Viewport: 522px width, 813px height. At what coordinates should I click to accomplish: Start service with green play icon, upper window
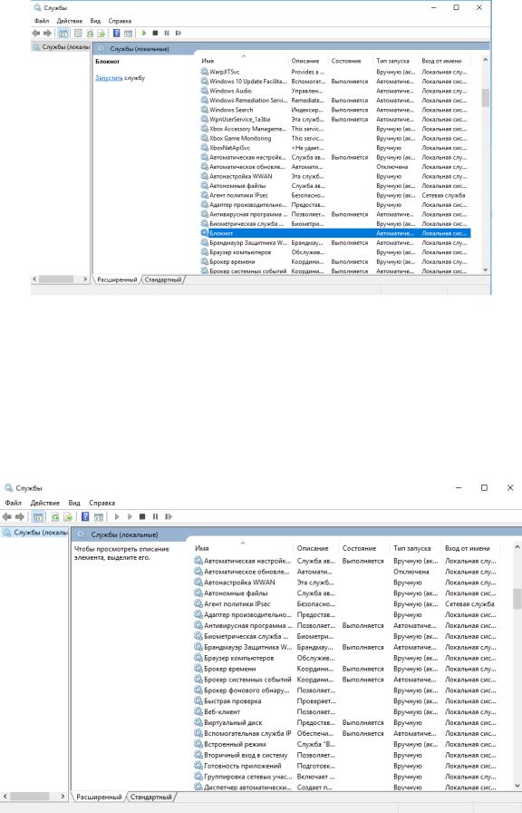(144, 34)
